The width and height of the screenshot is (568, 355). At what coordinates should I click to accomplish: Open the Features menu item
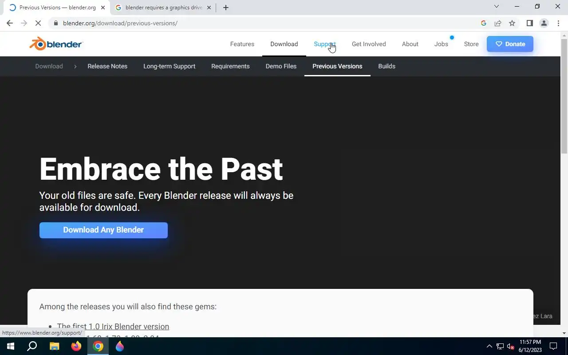pos(242,44)
